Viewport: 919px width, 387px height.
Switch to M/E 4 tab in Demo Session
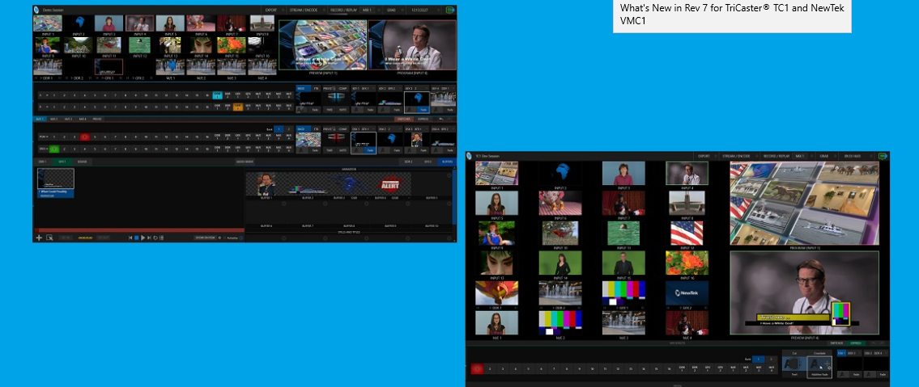pos(82,120)
